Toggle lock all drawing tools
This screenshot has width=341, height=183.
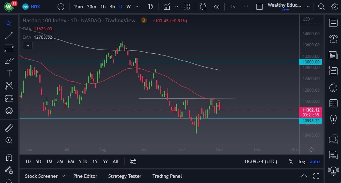pos(9,170)
